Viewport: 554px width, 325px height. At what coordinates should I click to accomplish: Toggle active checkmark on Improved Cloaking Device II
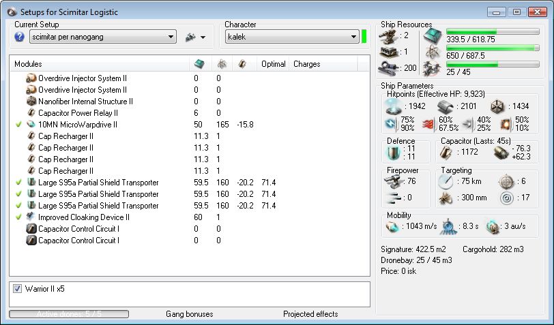pyautogui.click(x=18, y=217)
